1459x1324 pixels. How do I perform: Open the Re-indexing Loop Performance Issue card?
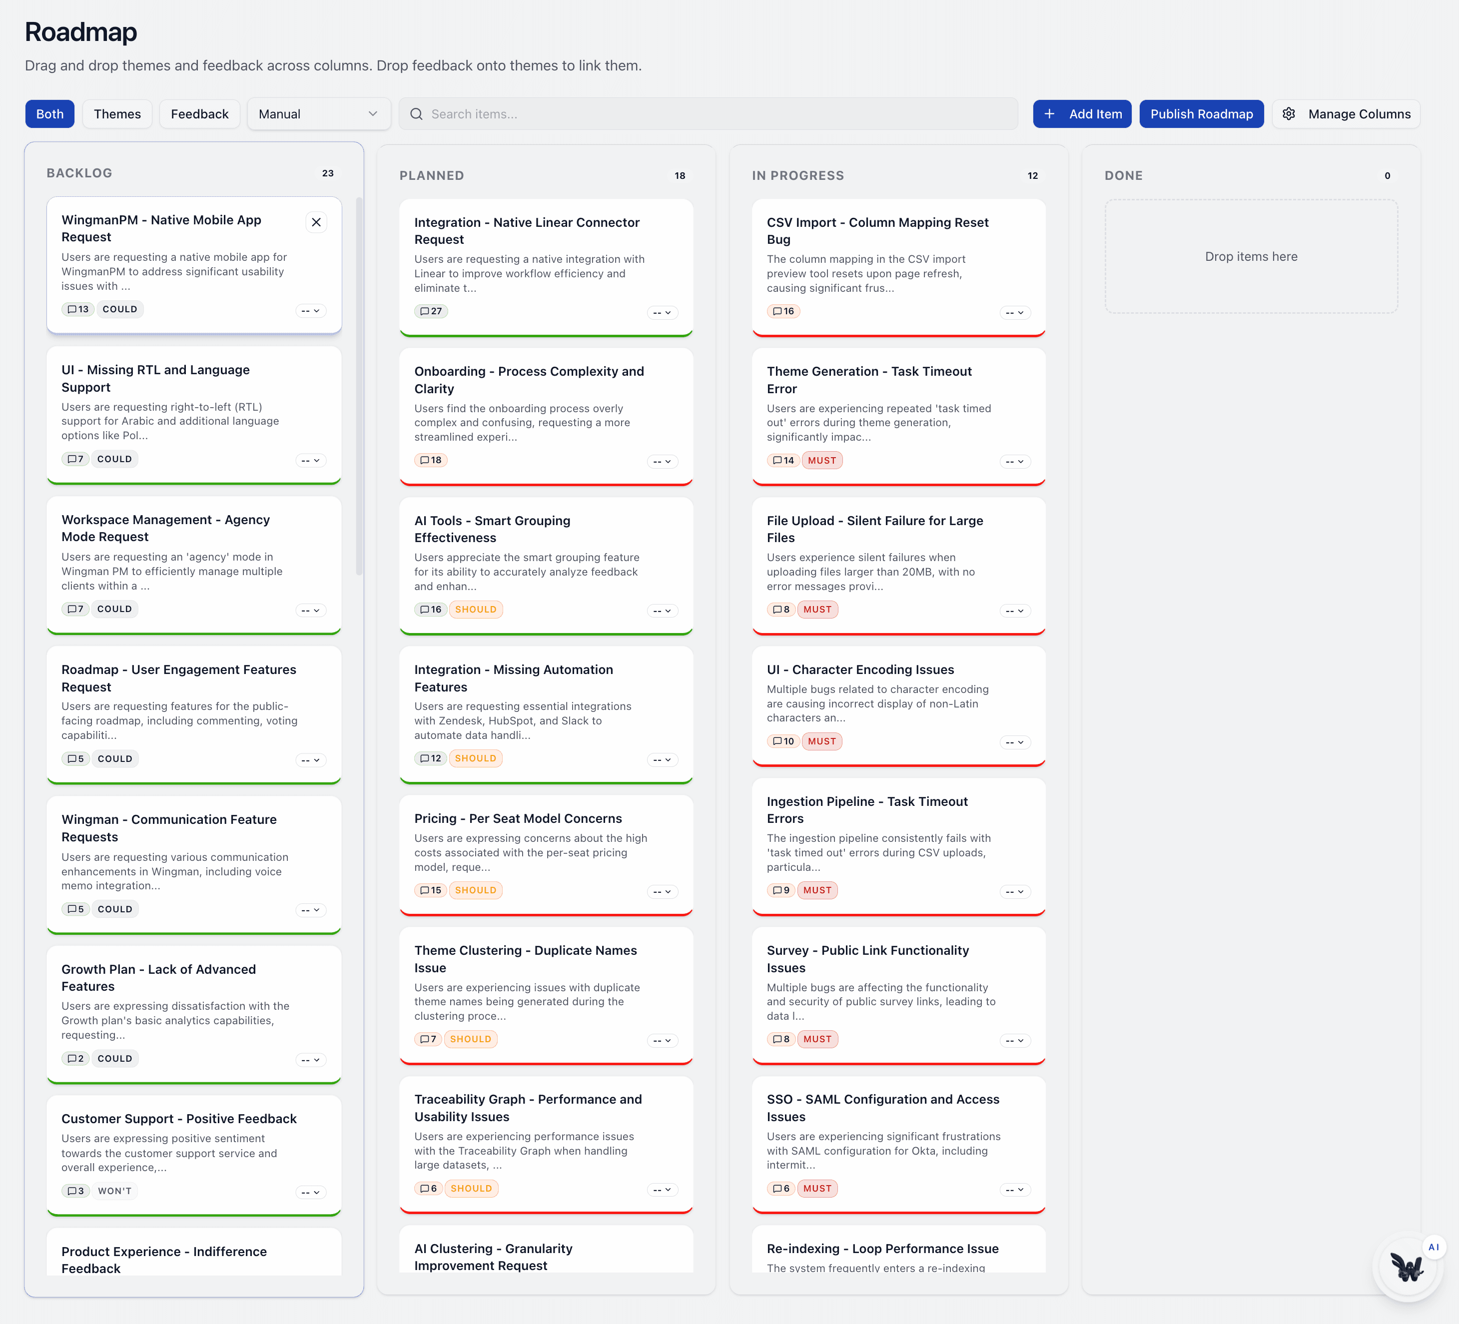pyautogui.click(x=899, y=1250)
